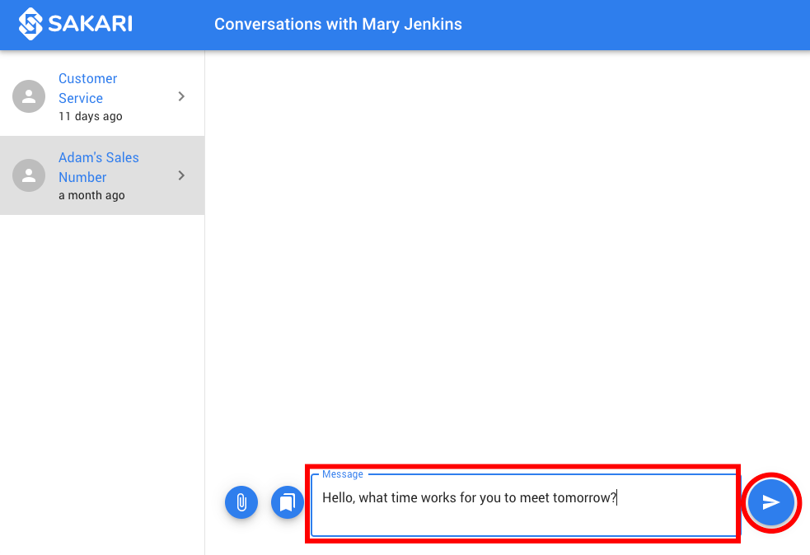Image resolution: width=810 pixels, height=555 pixels.
Task: Select the Customer Service avatar icon
Action: click(29, 96)
